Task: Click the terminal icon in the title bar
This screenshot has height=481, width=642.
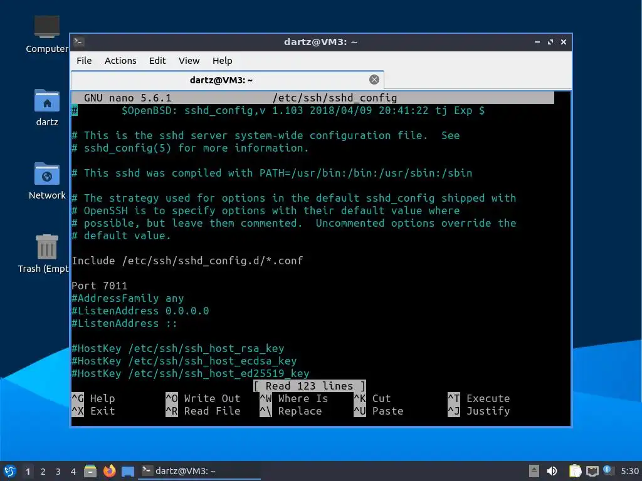Action: click(78, 42)
